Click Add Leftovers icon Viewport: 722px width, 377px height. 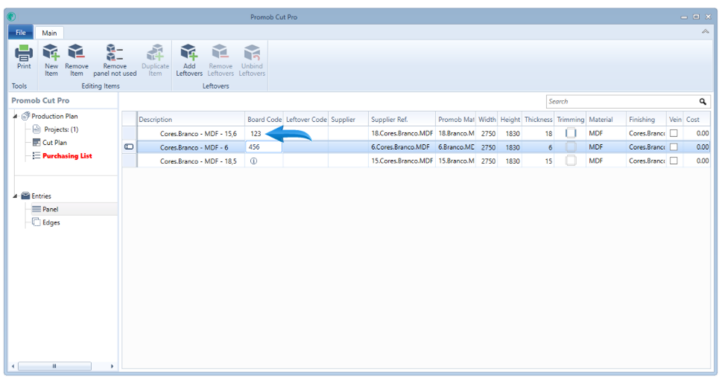(189, 53)
